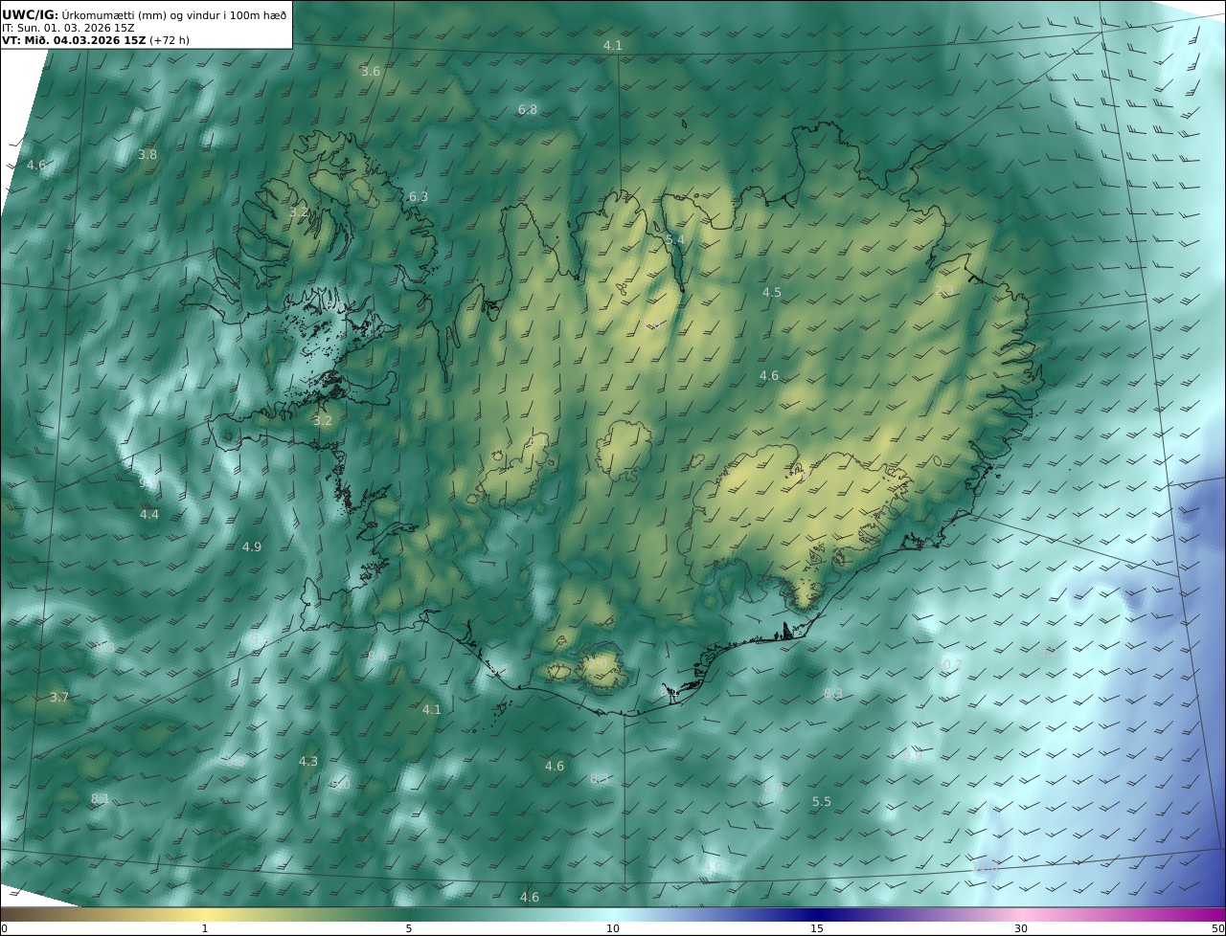1226x936 pixels.
Task: Click the 3.8 value label
Action: click(x=148, y=155)
